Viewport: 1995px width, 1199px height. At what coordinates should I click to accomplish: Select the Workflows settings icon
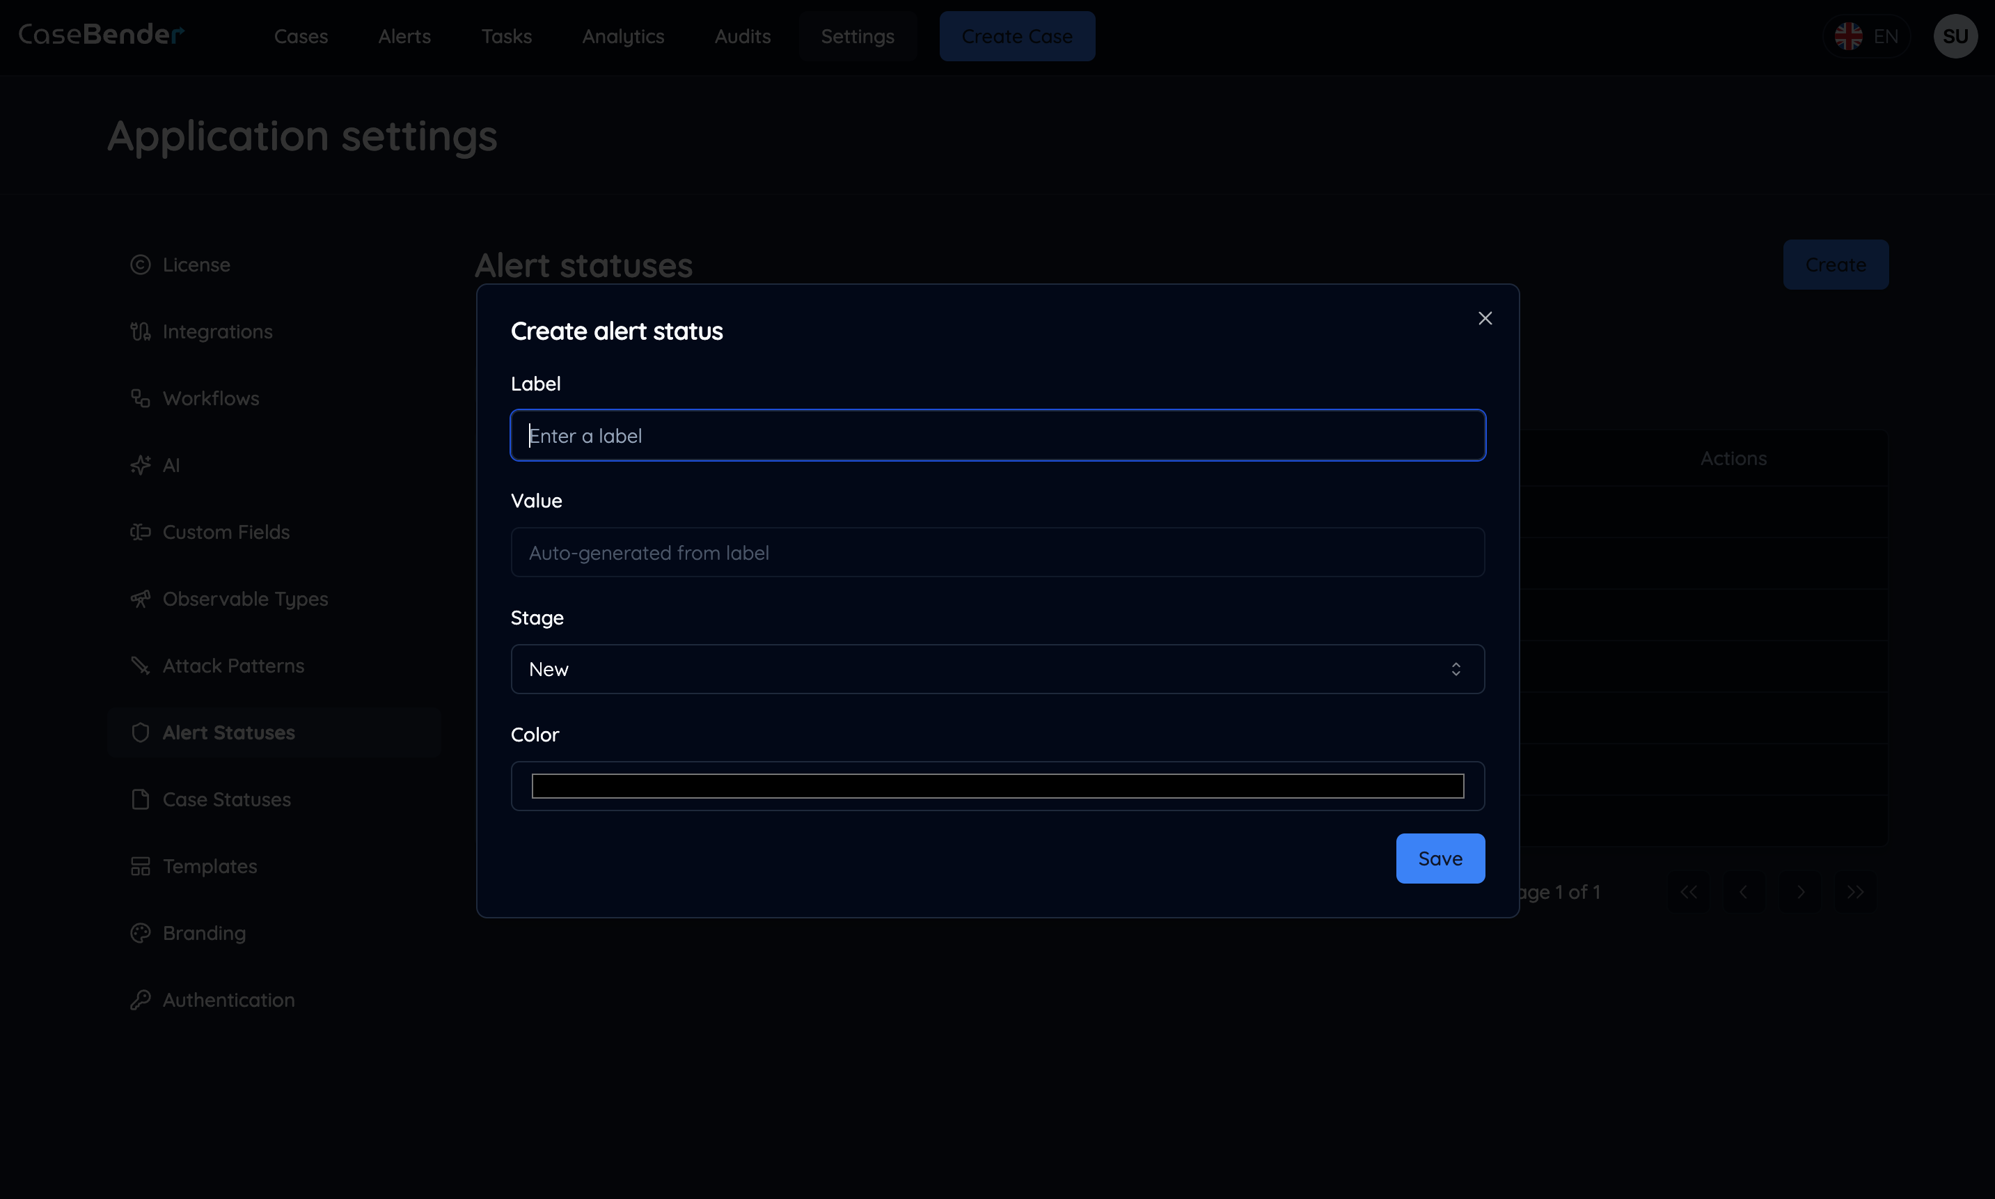coord(141,398)
